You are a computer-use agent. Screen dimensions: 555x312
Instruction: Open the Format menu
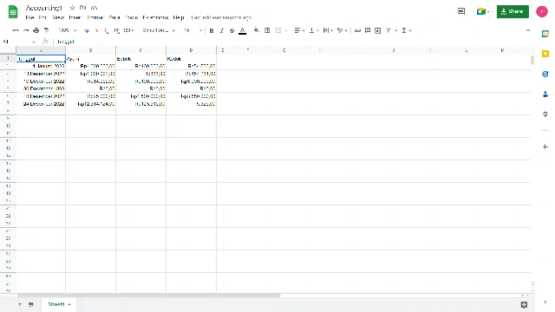pyautogui.click(x=95, y=17)
